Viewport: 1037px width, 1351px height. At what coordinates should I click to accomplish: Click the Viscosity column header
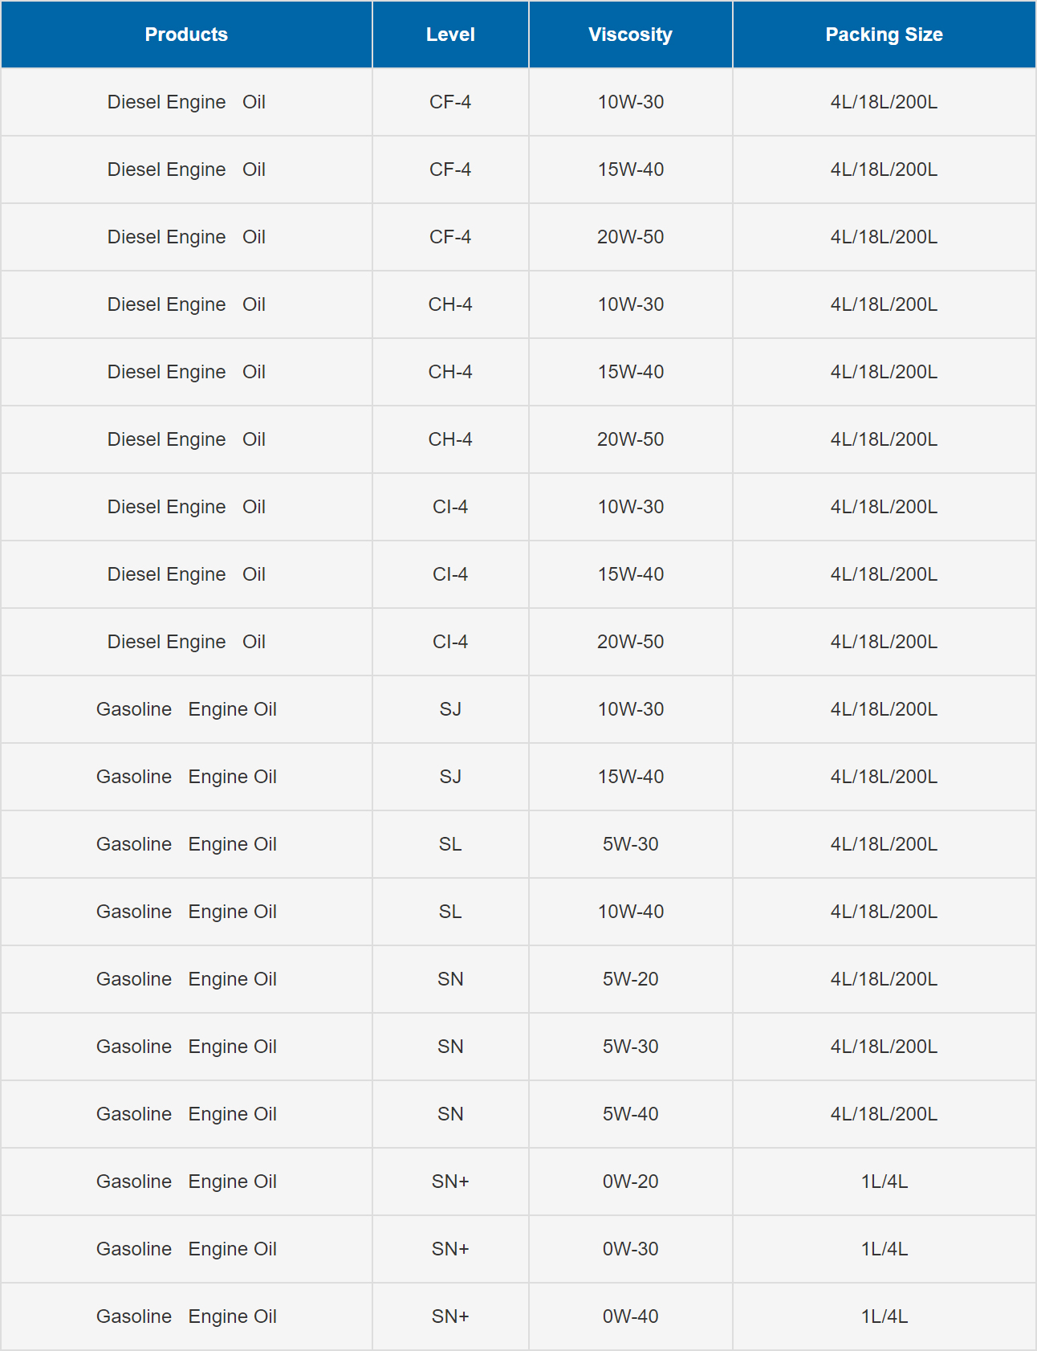(x=630, y=35)
